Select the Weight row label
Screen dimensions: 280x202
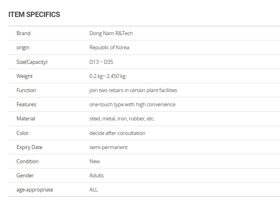point(24,76)
